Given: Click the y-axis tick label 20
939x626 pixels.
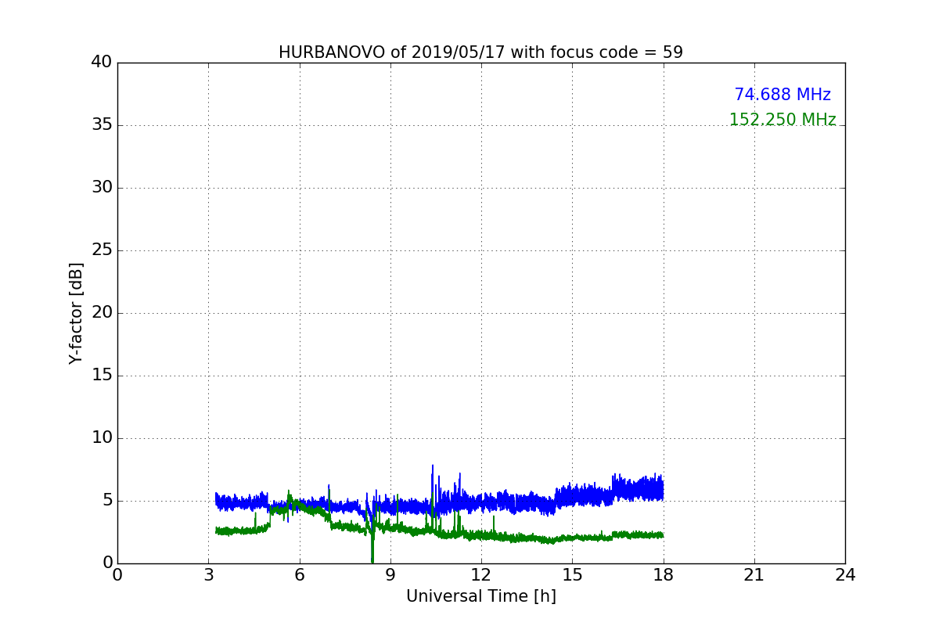Looking at the screenshot, I should point(102,313).
